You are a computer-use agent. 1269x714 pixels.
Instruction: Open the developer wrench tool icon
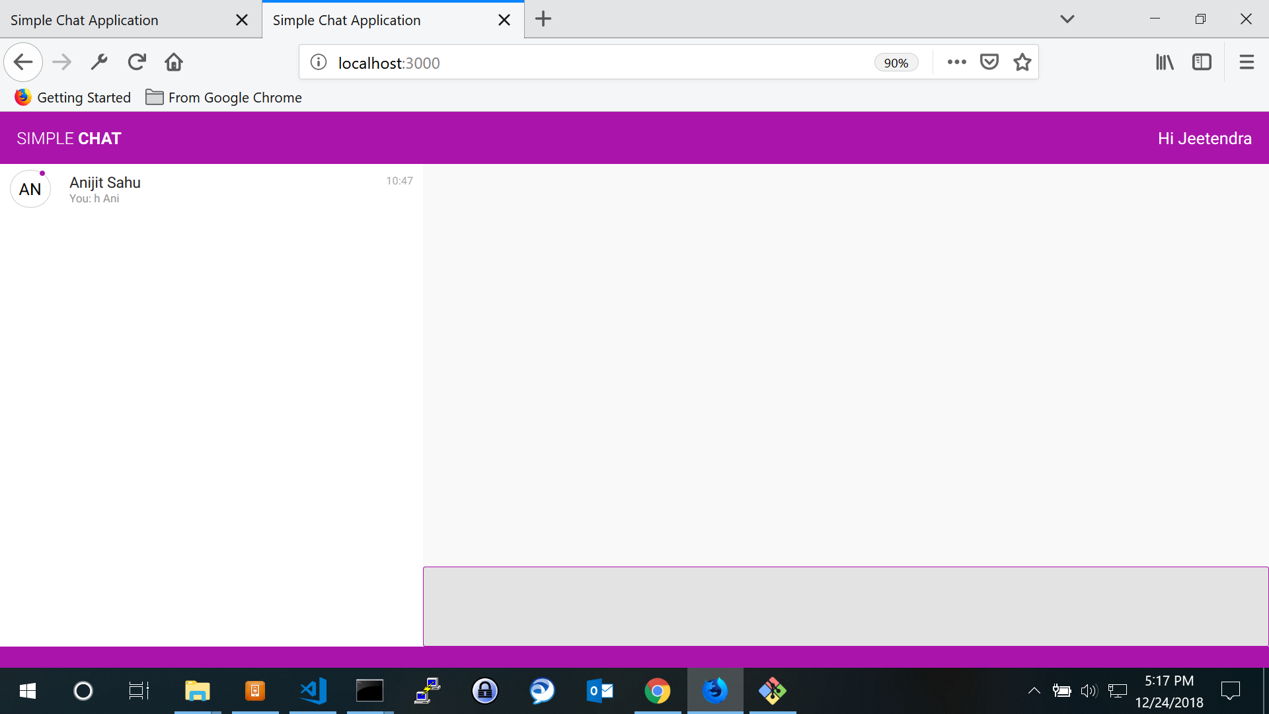(x=99, y=62)
